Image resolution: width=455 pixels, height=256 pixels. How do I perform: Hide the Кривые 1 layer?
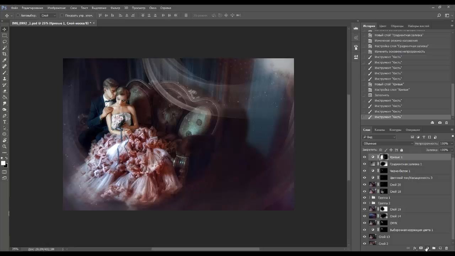click(x=364, y=157)
